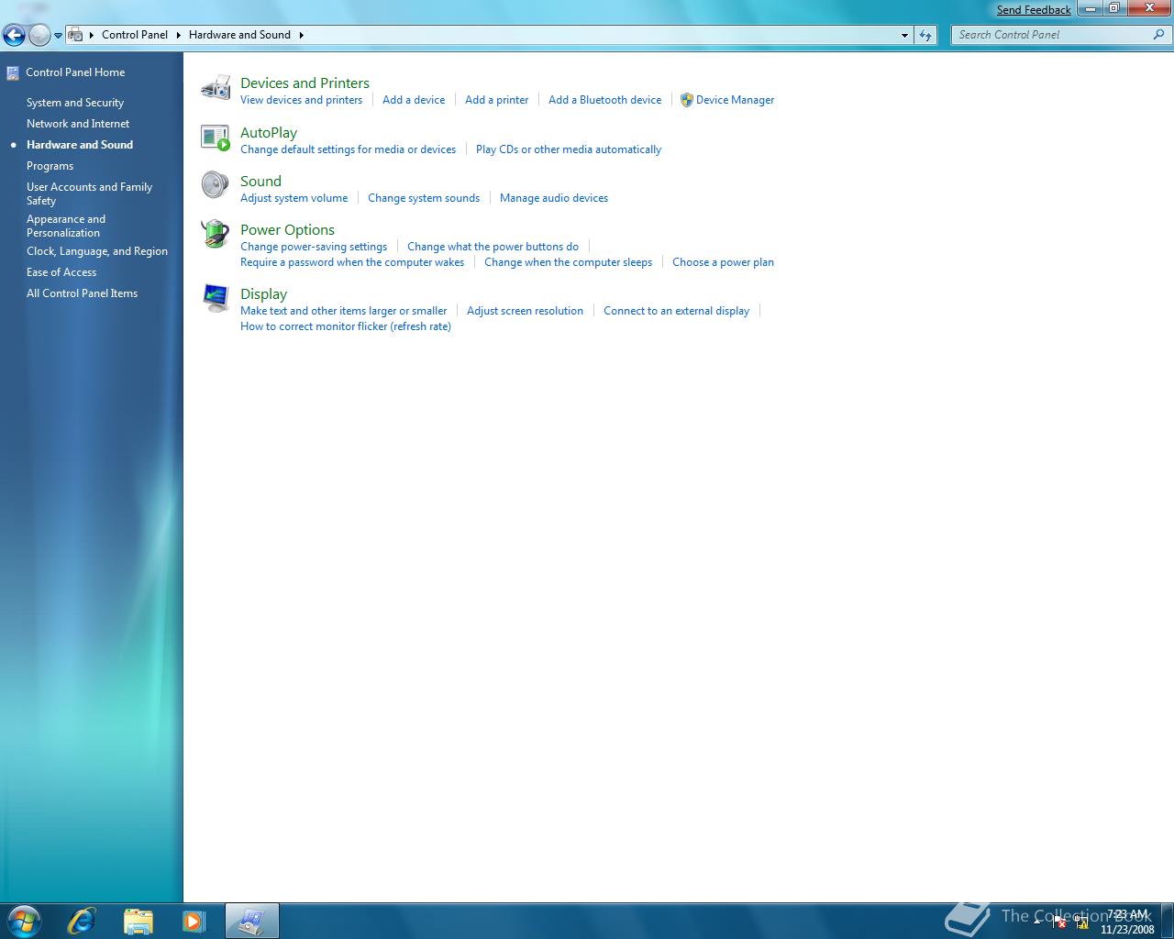Show hidden tray icons arrow
Screen dimensions: 1174x939
point(1037,921)
